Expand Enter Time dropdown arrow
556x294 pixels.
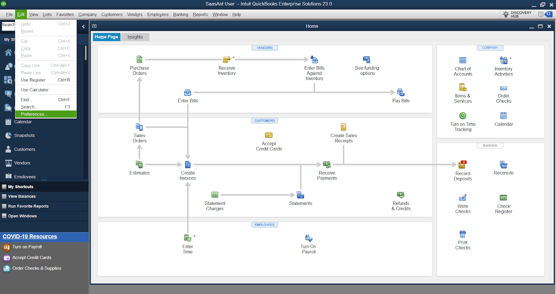tap(195, 236)
